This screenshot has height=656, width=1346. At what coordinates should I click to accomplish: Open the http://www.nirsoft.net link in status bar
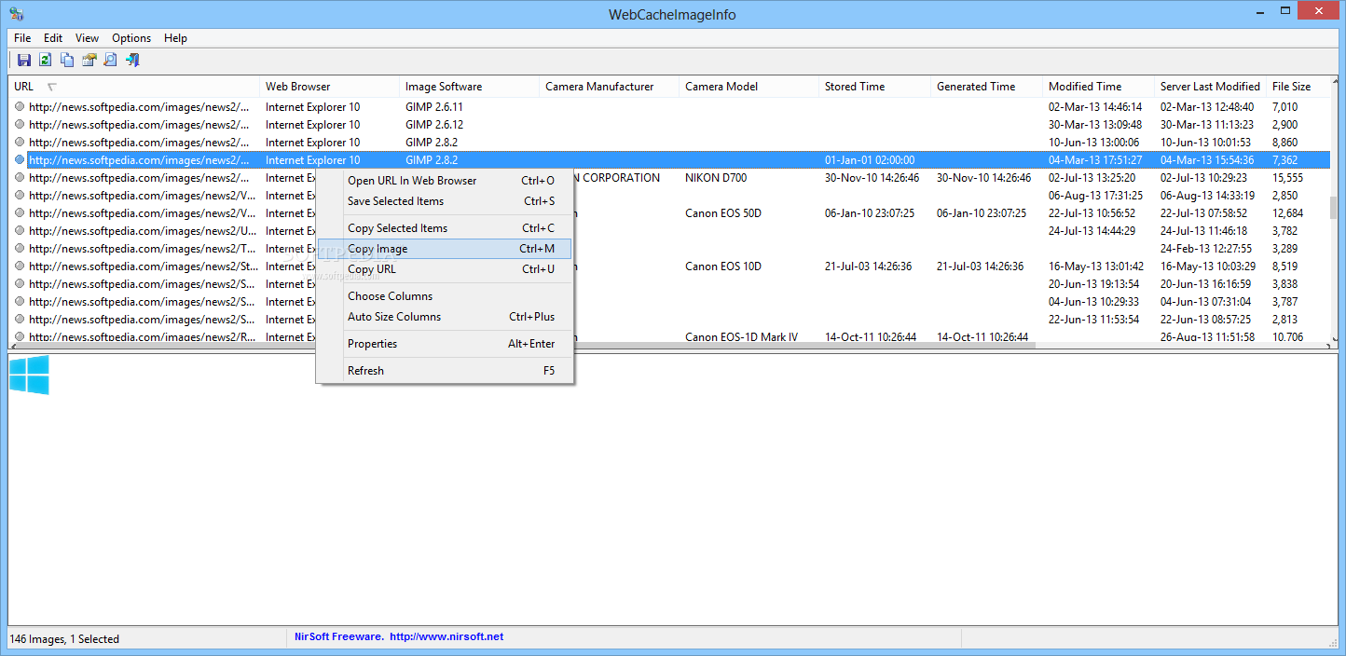446,637
